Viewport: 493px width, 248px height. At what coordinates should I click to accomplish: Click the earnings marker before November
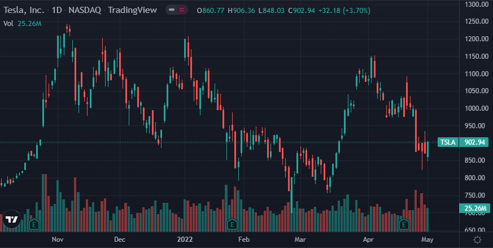point(34,224)
